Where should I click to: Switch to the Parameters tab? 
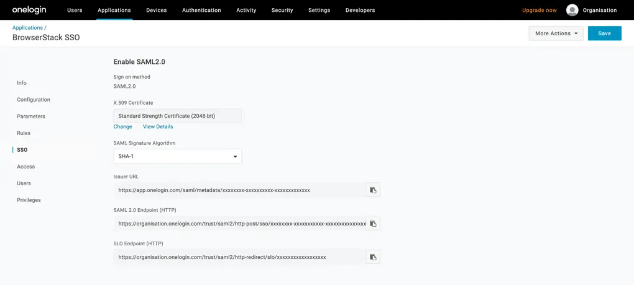tap(31, 116)
